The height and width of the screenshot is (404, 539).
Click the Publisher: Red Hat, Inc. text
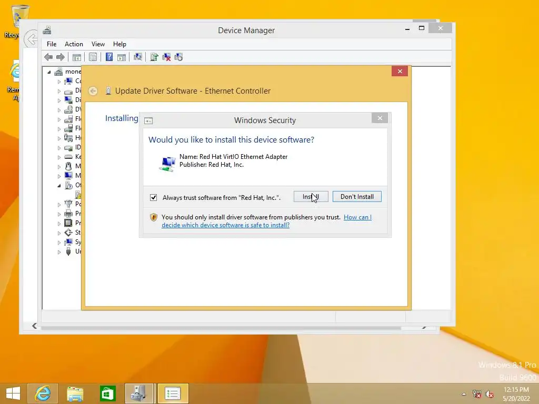tap(212, 165)
